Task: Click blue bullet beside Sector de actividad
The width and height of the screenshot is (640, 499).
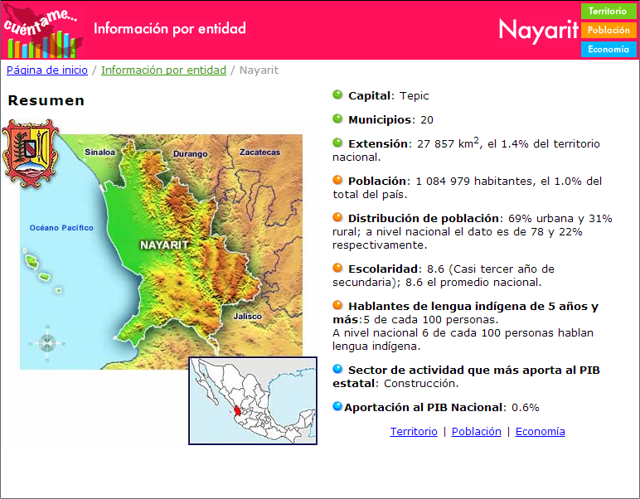Action: (x=337, y=369)
